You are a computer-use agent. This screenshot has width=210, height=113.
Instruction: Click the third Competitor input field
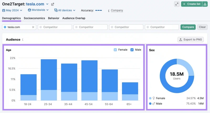pos(126,27)
